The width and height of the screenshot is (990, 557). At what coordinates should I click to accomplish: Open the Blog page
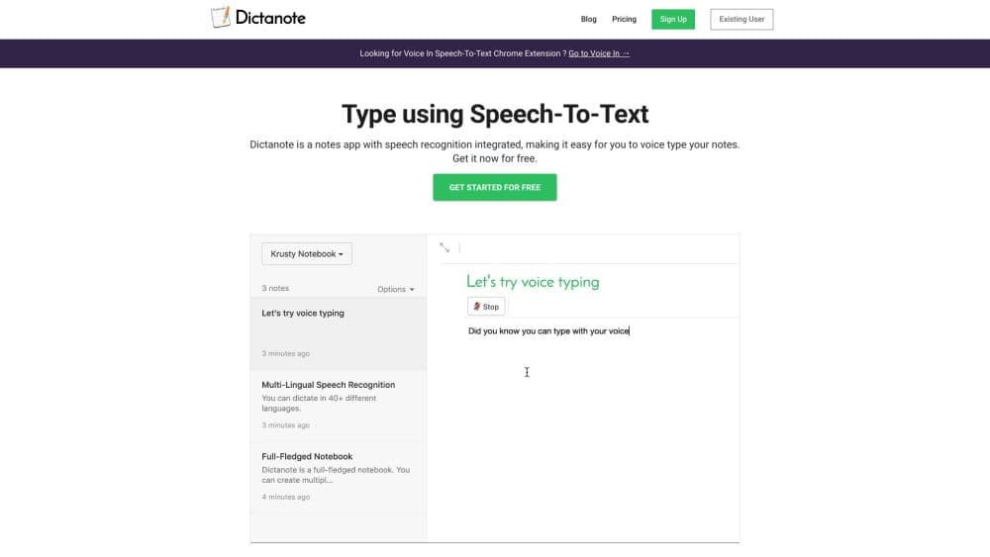588,19
